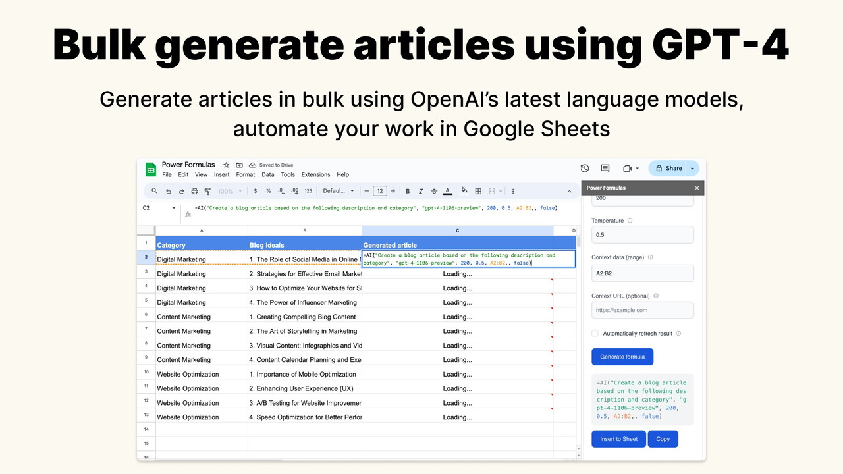Click the Print icon
This screenshot has width=843, height=474.
pyautogui.click(x=194, y=191)
